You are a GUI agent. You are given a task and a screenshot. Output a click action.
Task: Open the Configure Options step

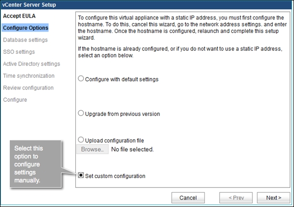coord(25,28)
